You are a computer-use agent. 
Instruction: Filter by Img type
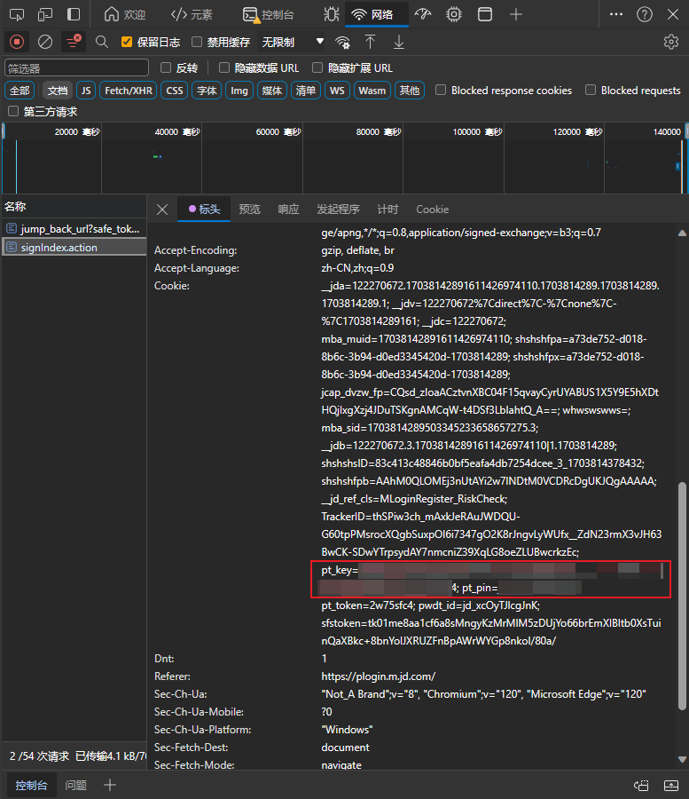click(x=239, y=91)
